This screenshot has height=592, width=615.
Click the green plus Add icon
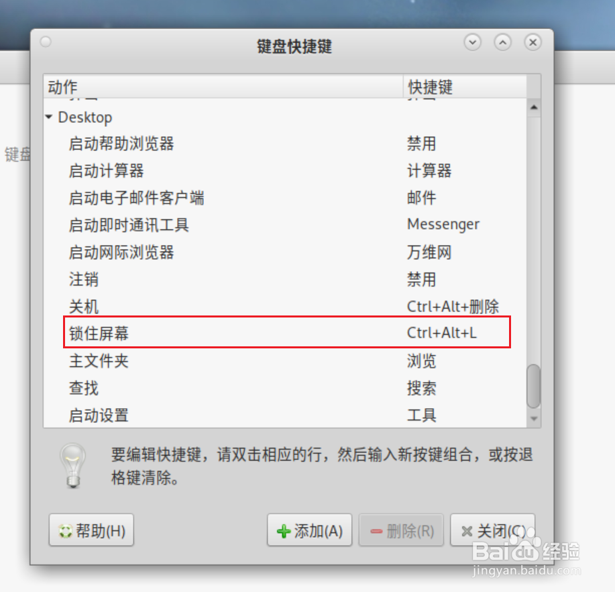pyautogui.click(x=284, y=532)
